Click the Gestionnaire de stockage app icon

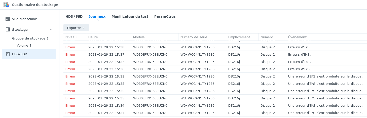6,5
